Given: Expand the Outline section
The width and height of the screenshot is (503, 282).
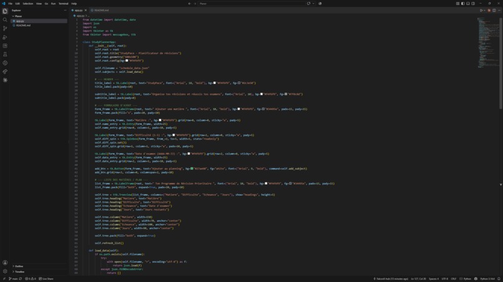Looking at the screenshot, I should click(17, 266).
